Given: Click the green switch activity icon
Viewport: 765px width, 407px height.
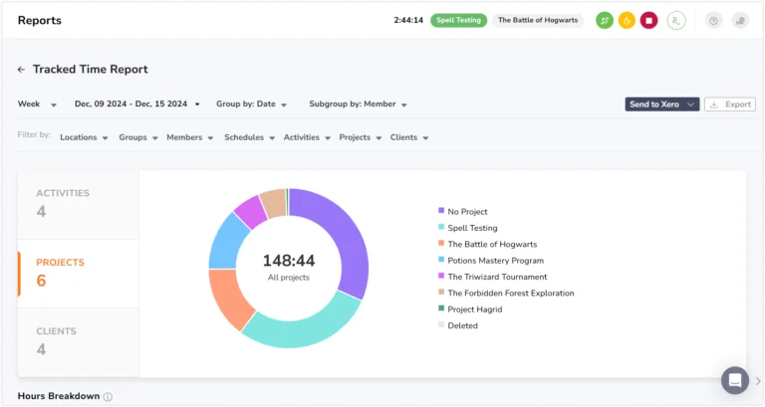Looking at the screenshot, I should point(605,21).
